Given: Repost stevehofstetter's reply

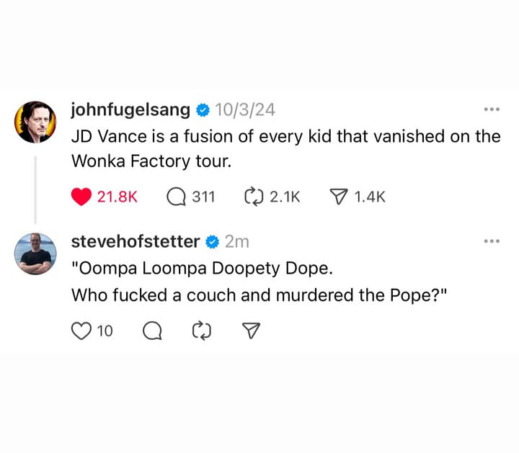Looking at the screenshot, I should pos(201,331).
